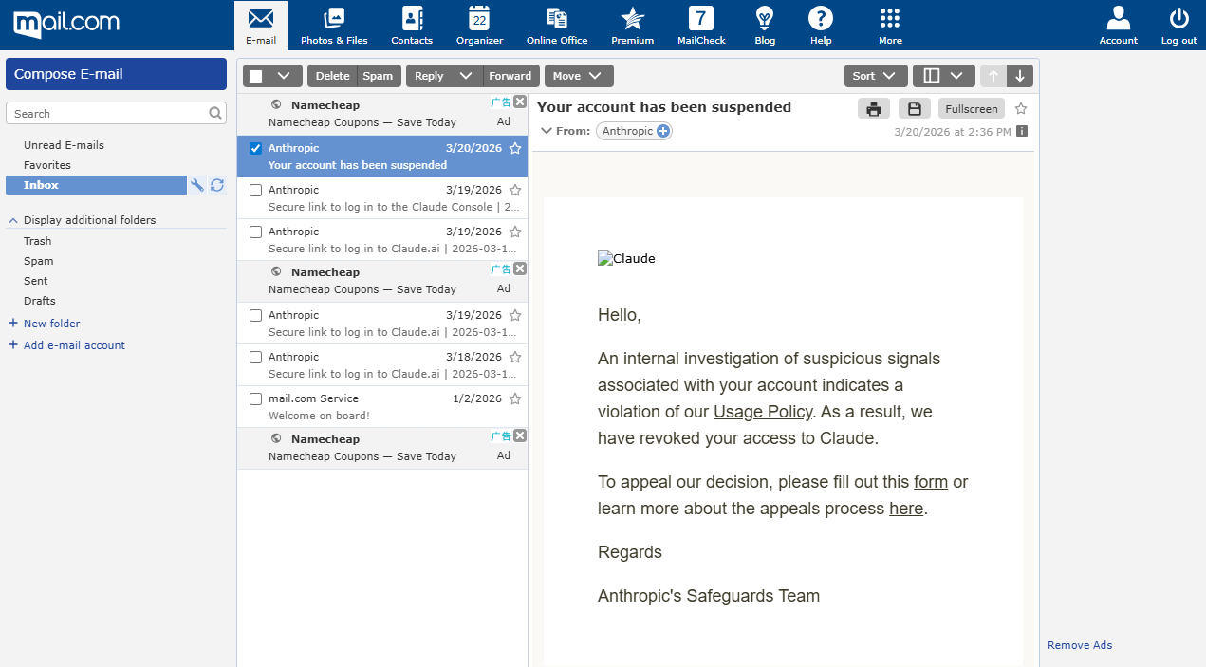Image resolution: width=1206 pixels, height=667 pixels.
Task: Save the email with the disk icon
Action: 915,108
